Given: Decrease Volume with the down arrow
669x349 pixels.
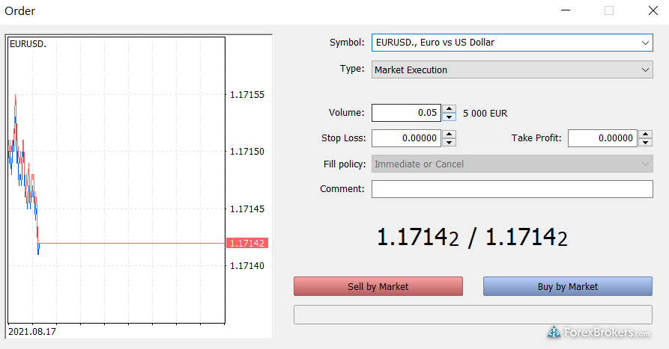Looking at the screenshot, I should (449, 117).
